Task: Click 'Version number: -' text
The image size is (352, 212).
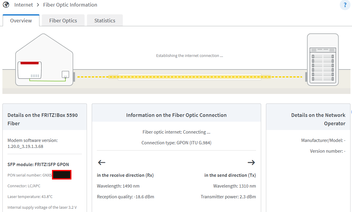Action: 328,151
